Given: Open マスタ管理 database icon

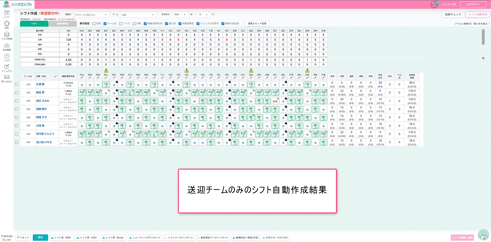Looking at the screenshot, I should coord(6,34).
